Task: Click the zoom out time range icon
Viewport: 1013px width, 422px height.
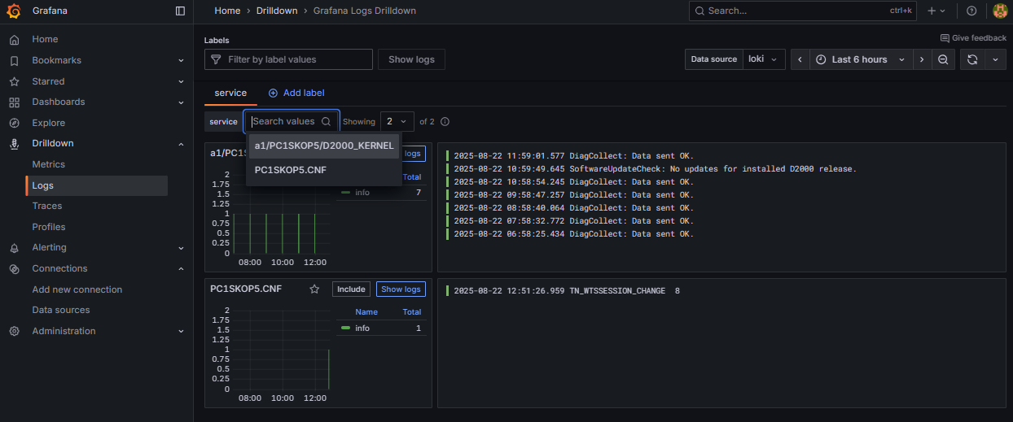Action: (x=942, y=59)
